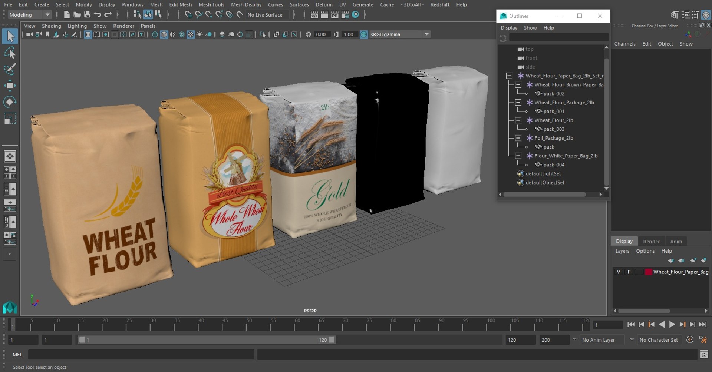
Task: Undo the last action
Action: click(98, 14)
